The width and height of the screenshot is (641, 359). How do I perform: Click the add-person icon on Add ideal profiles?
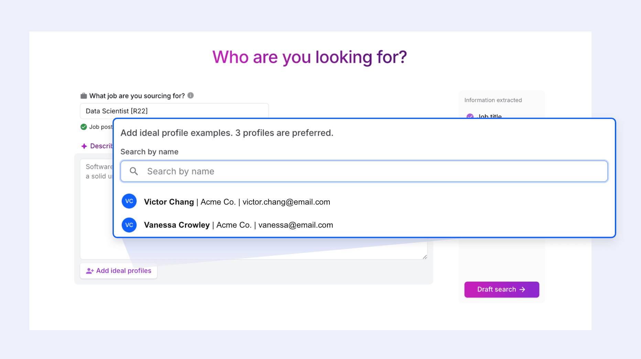(x=90, y=271)
